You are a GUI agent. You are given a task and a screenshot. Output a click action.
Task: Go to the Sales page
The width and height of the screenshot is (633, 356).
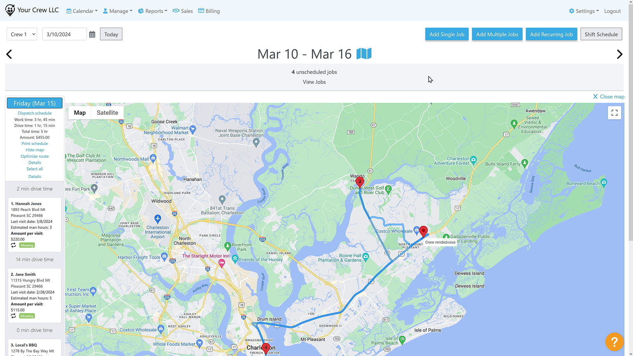183,11
